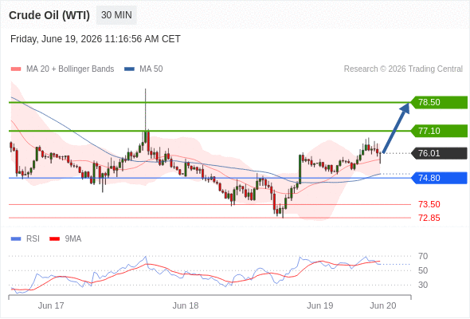Click the 9MA legend red swatch
The image size is (470, 319).
[54, 239]
